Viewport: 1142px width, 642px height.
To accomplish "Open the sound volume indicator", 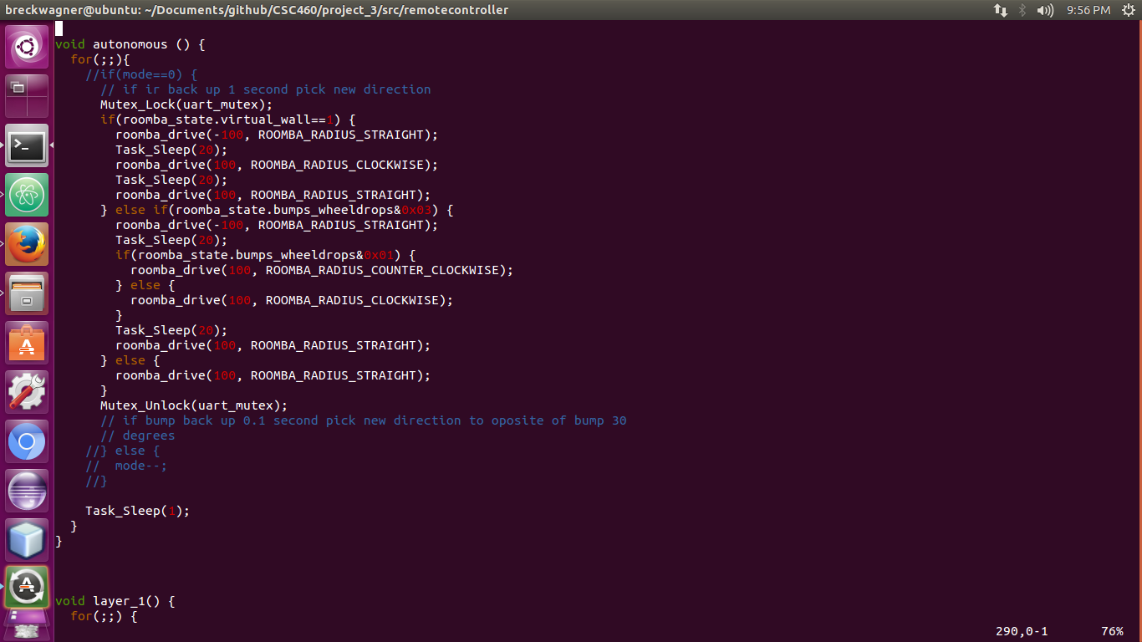I will 1045,10.
